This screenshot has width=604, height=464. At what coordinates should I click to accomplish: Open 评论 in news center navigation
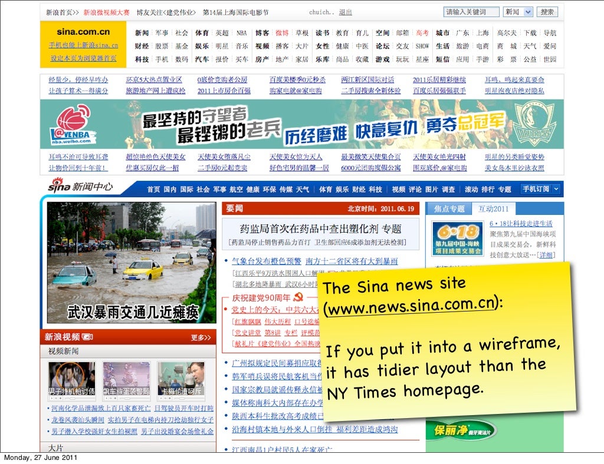415,189
